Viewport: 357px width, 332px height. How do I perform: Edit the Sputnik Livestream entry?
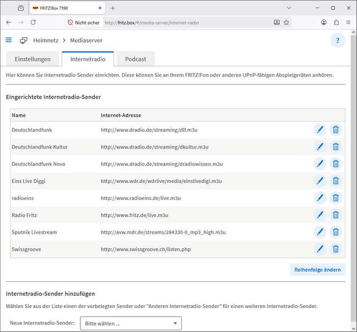click(320, 232)
